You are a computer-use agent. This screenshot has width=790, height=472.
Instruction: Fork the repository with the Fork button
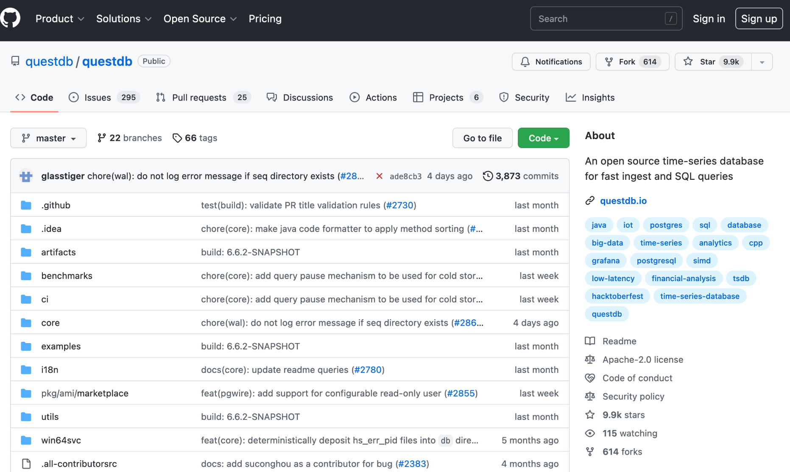point(633,62)
